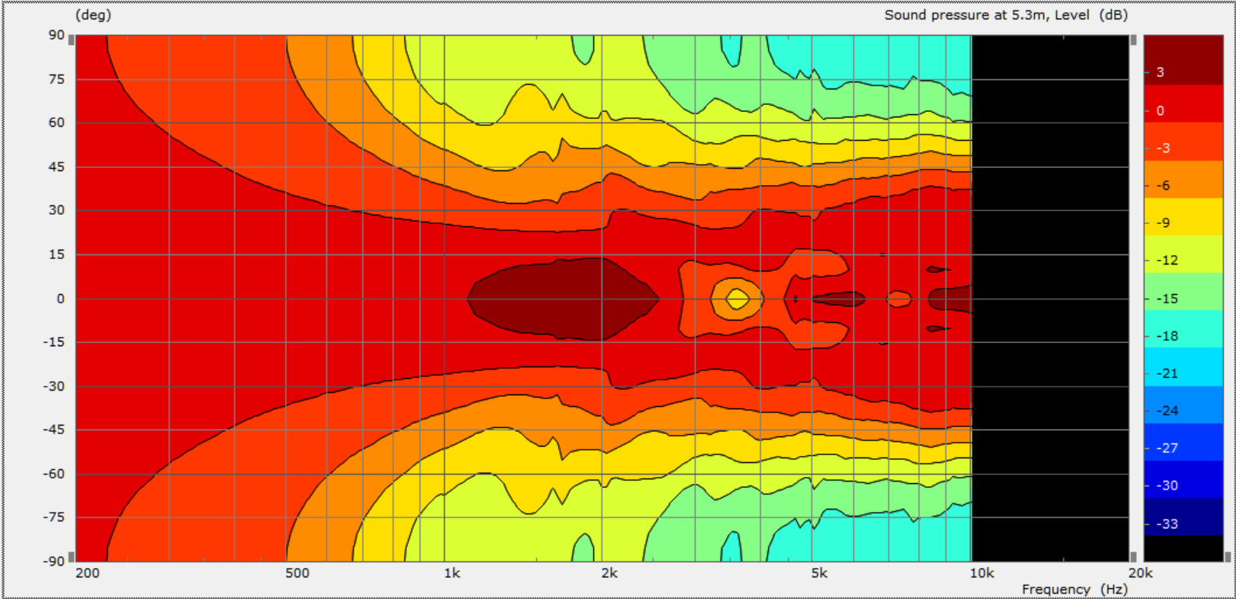Click the turquoise -18 dB legend swatch

pyautogui.click(x=1183, y=329)
